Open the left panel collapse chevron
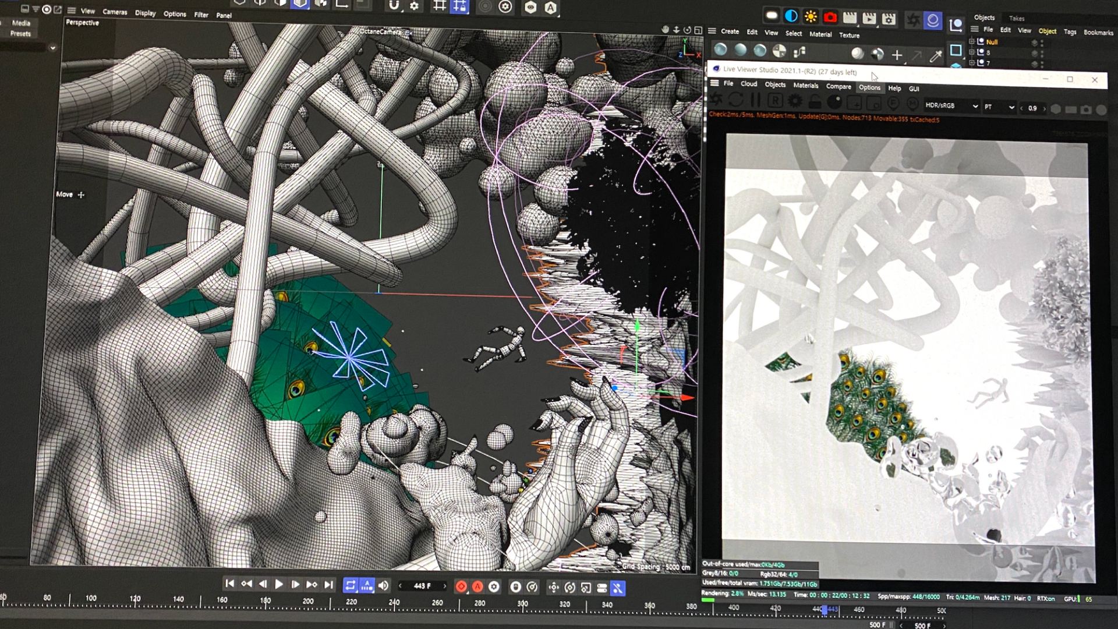 point(52,48)
